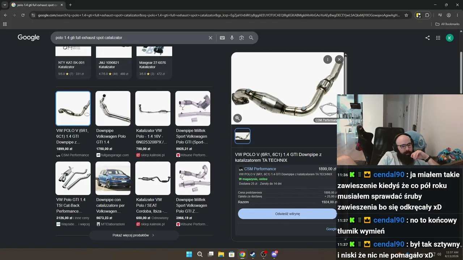
Task: Go back using the browser back arrow
Action: [5, 15]
